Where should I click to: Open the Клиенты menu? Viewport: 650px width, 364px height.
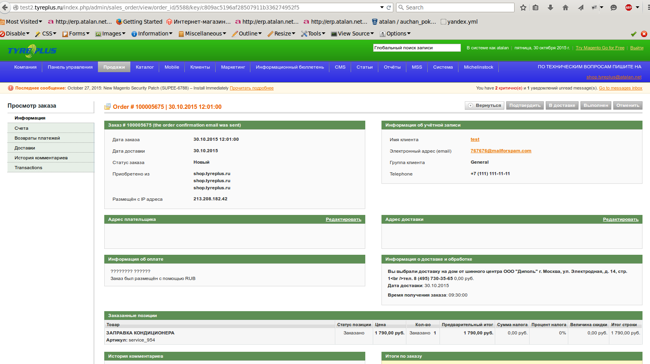pos(200,67)
